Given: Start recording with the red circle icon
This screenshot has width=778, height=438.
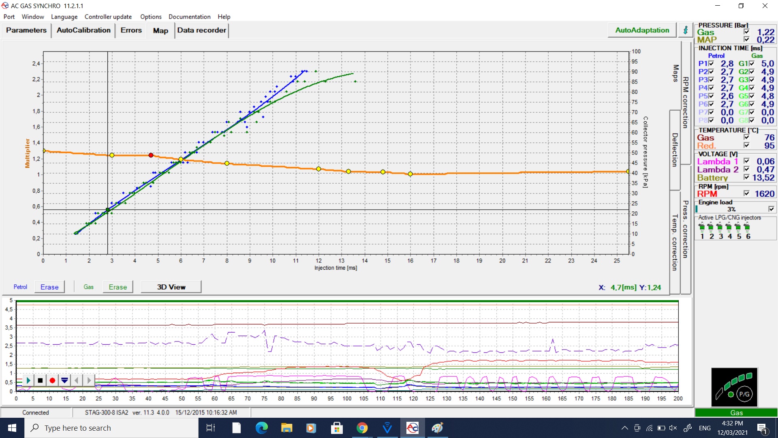Looking at the screenshot, I should click(x=52, y=380).
